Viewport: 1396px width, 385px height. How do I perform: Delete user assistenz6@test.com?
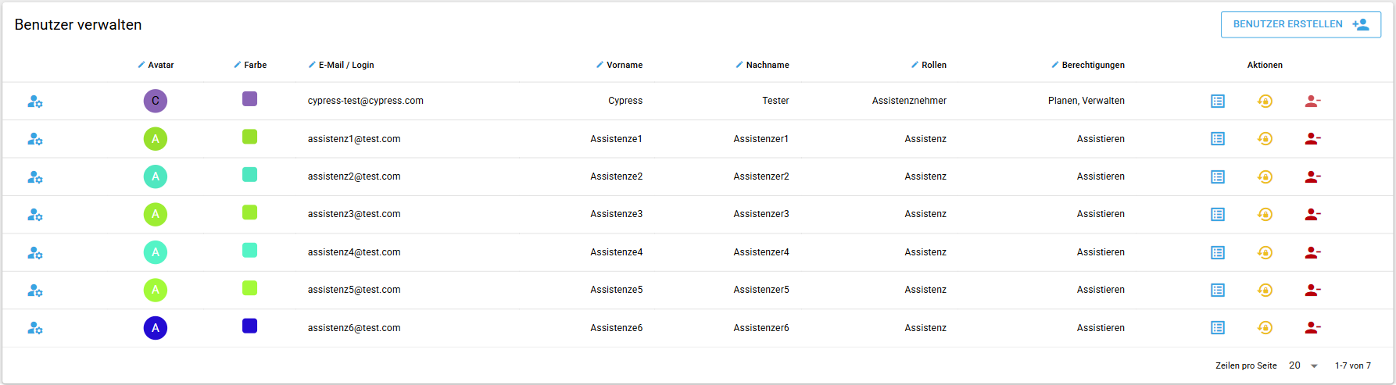[1312, 328]
